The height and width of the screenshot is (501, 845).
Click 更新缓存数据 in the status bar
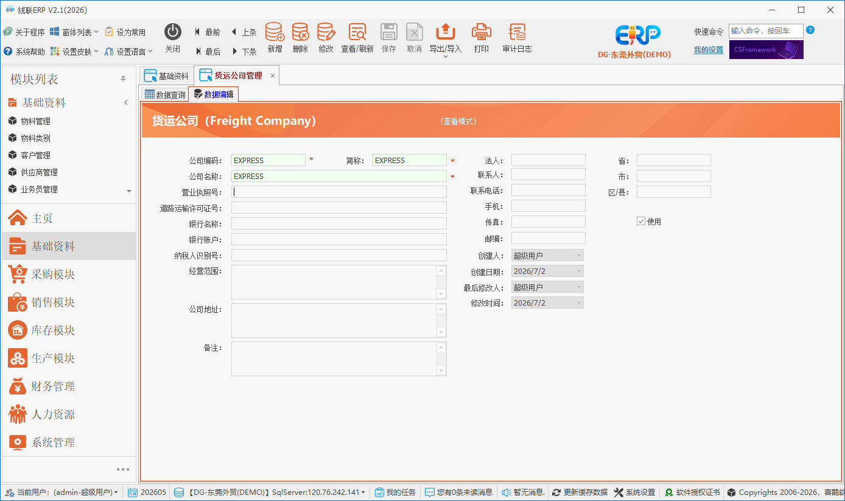point(580,492)
